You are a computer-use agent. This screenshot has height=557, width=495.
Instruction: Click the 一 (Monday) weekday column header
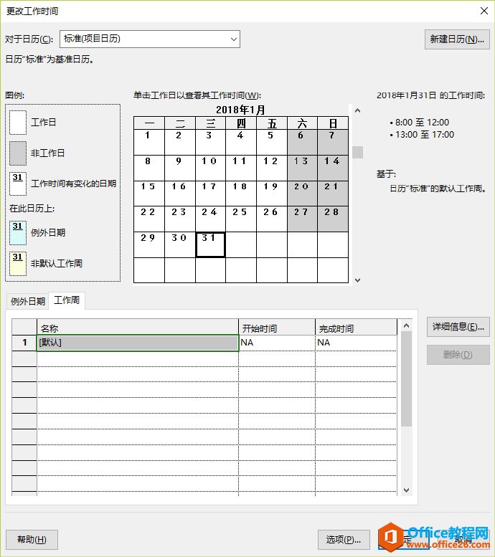click(149, 123)
